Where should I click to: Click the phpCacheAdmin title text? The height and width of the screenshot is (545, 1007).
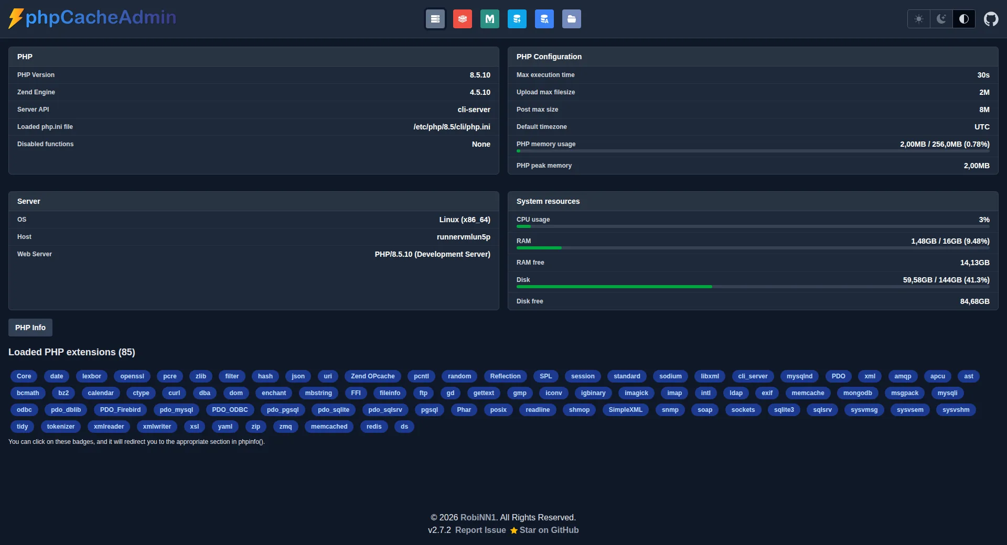101,17
